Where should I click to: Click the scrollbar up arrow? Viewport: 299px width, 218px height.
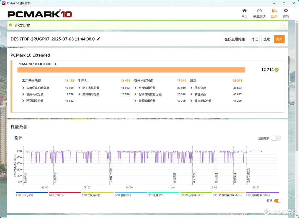pyautogui.click(x=297, y=22)
